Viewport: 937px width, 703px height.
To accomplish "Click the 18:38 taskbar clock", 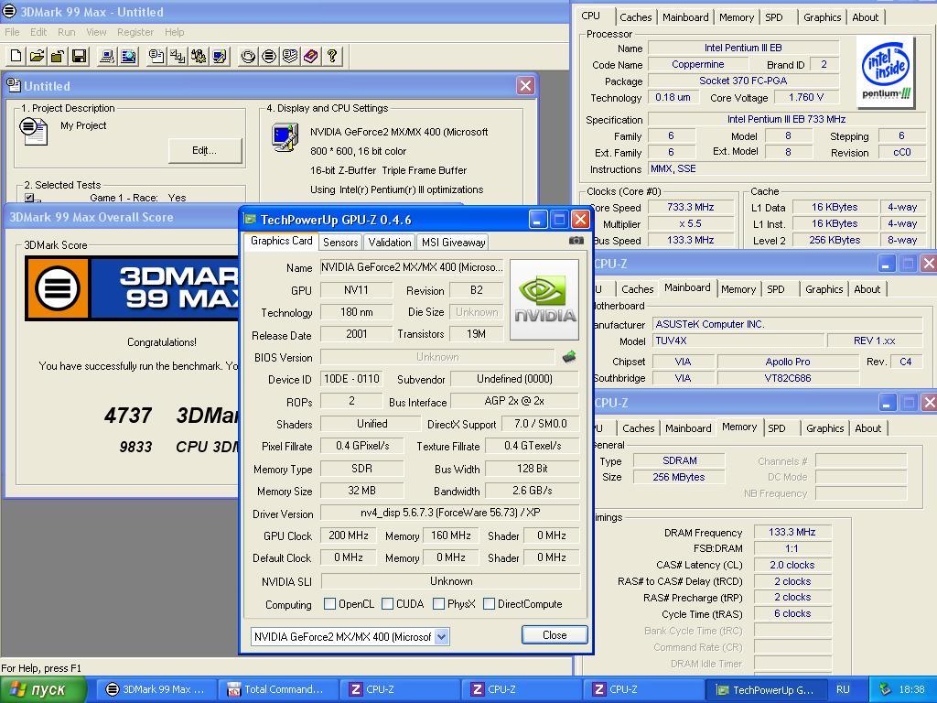I will [x=912, y=689].
